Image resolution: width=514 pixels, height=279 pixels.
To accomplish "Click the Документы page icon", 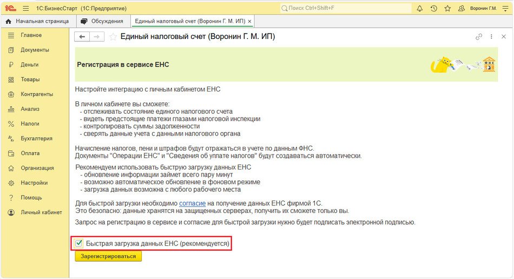I will (11, 50).
